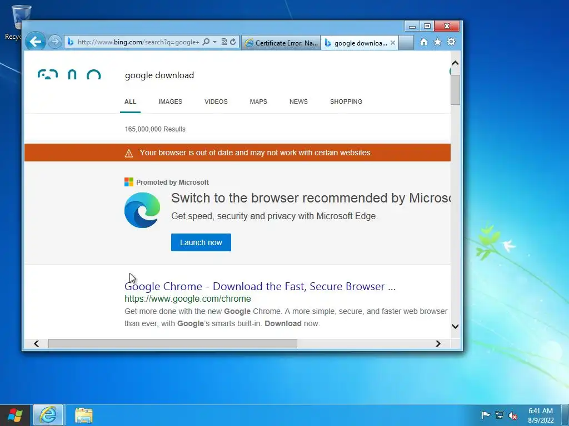Click the horizontal scrollbar thumb
This screenshot has height=426, width=569.
click(173, 343)
